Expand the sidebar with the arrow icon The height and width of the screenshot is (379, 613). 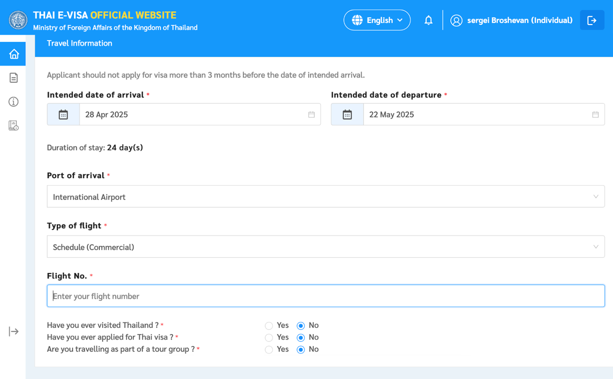[x=14, y=332]
